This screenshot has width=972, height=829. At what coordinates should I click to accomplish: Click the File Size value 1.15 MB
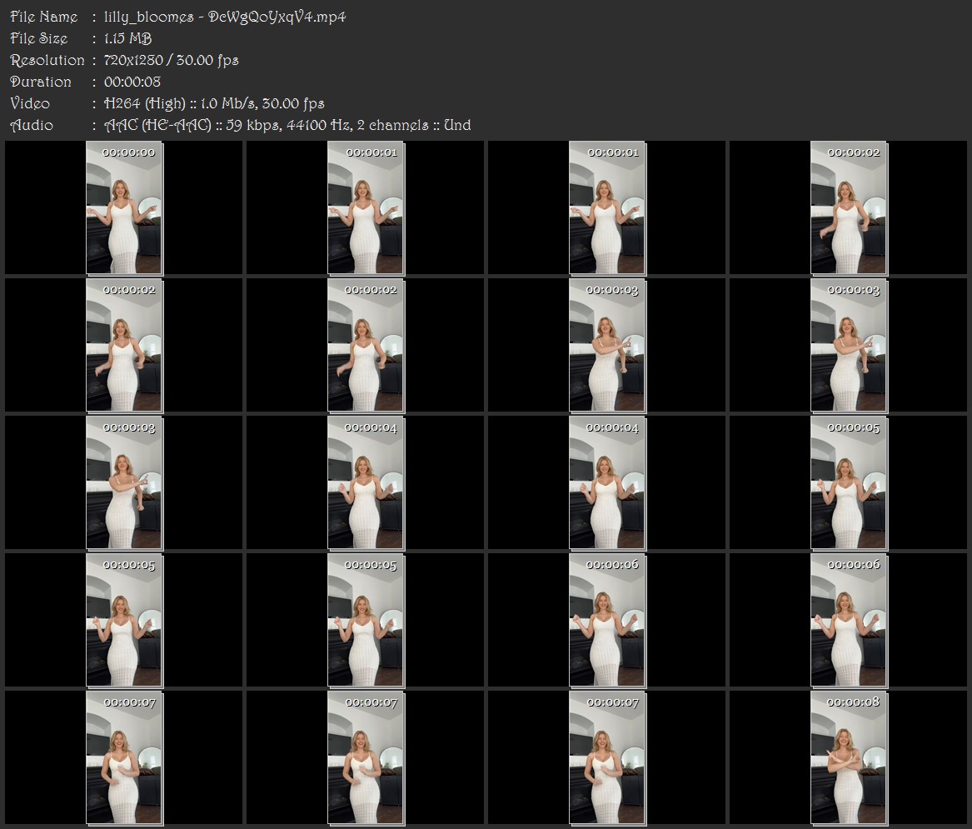127,38
